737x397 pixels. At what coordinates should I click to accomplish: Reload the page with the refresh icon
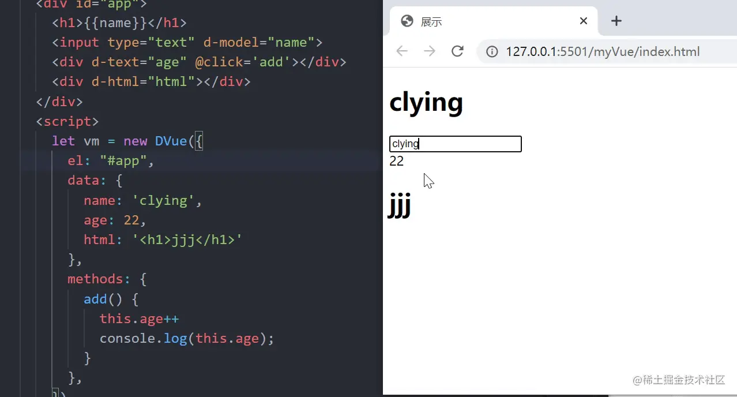click(457, 51)
